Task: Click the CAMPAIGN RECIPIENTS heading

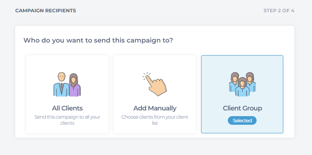Action: tap(46, 11)
